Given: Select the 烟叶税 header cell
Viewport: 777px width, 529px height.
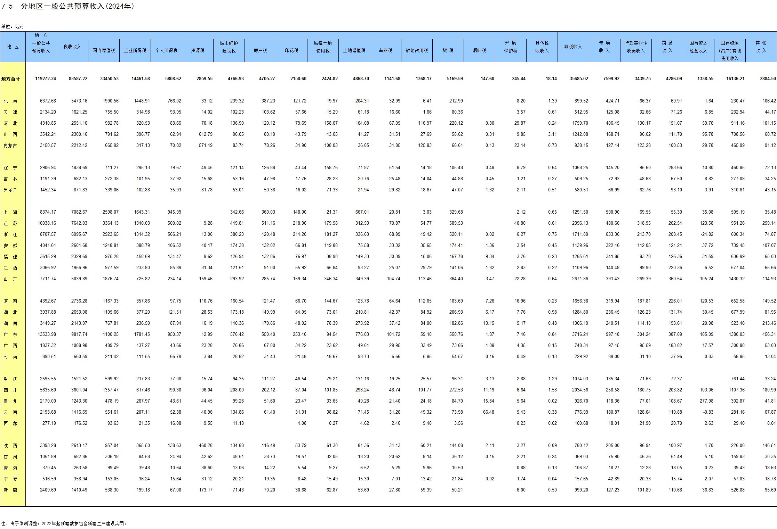Looking at the screenshot, I should click(479, 51).
